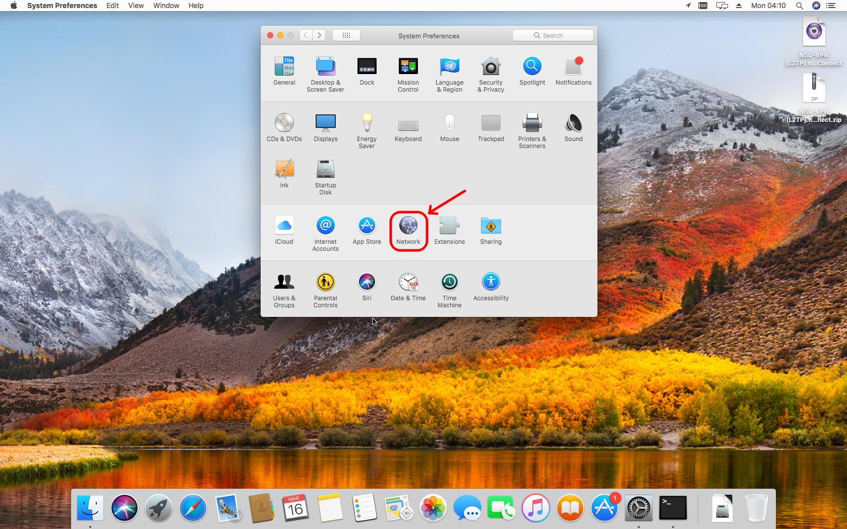The image size is (847, 529).
Task: Open Photos from the Dock
Action: pyautogui.click(x=433, y=508)
